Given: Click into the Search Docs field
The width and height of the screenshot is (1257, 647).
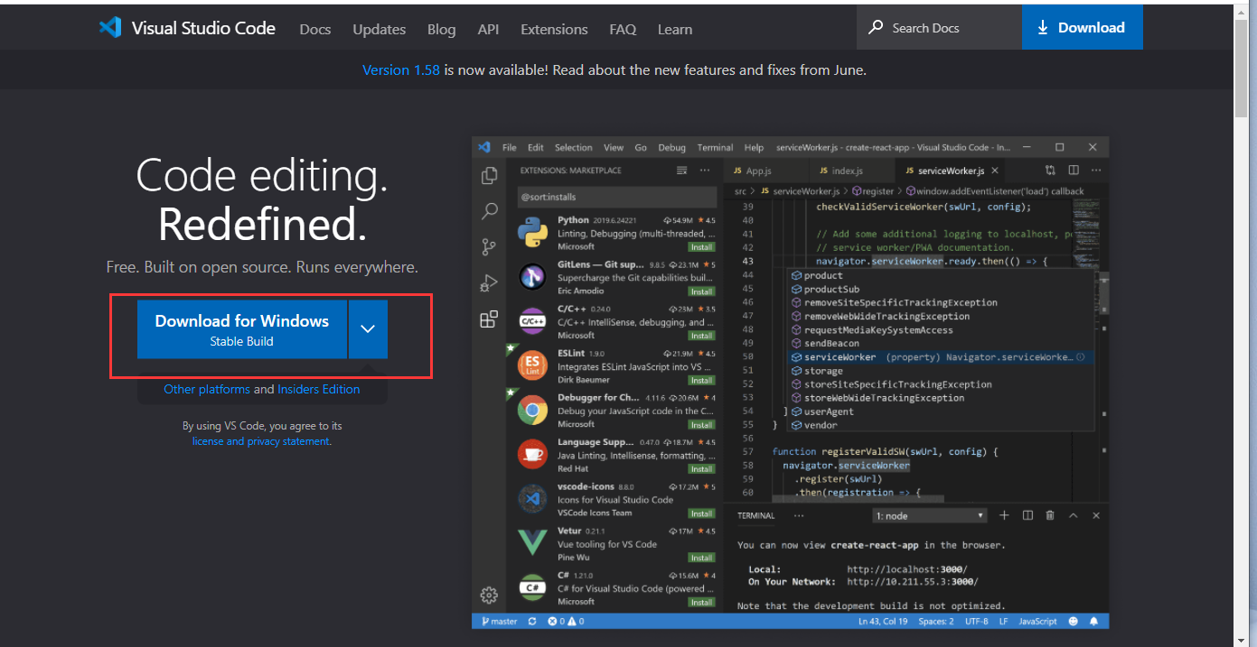Looking at the screenshot, I should click(x=939, y=27).
